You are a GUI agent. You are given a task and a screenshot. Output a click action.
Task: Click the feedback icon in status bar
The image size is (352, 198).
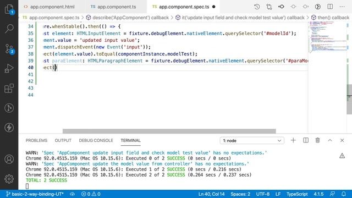point(332,194)
